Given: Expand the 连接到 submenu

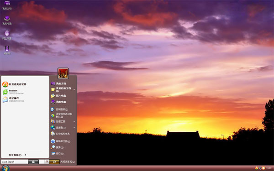Looking at the screenshot, I should click(63, 128).
